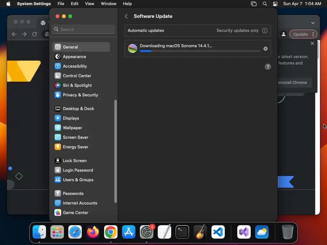
Task: Click the sidebar scrollbar
Action: 116,152
